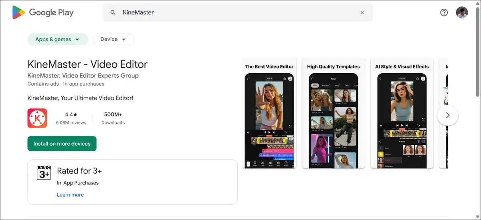
Task: Click the KineMaster, Your Ultimate Video Editor! tagline
Action: 80,98
